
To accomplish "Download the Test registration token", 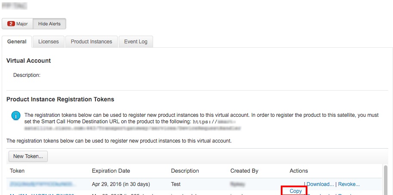I will (320, 184).
